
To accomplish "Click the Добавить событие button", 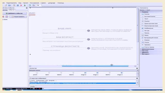I will coord(15,13).
